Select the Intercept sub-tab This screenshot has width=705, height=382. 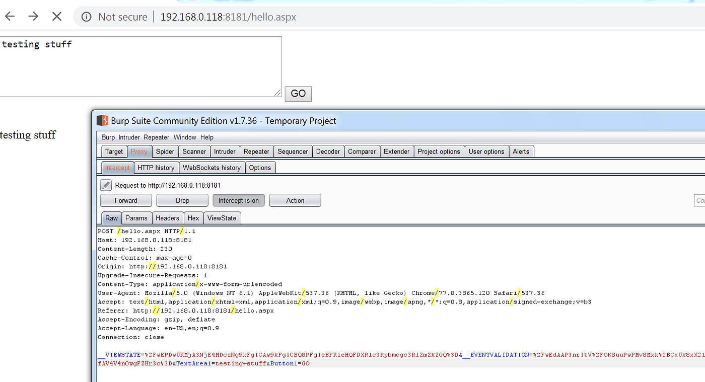117,168
